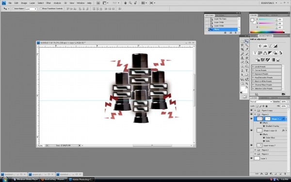Screen dimensions: 291x182
Task: Select the Brush tool
Action: [247, 54]
